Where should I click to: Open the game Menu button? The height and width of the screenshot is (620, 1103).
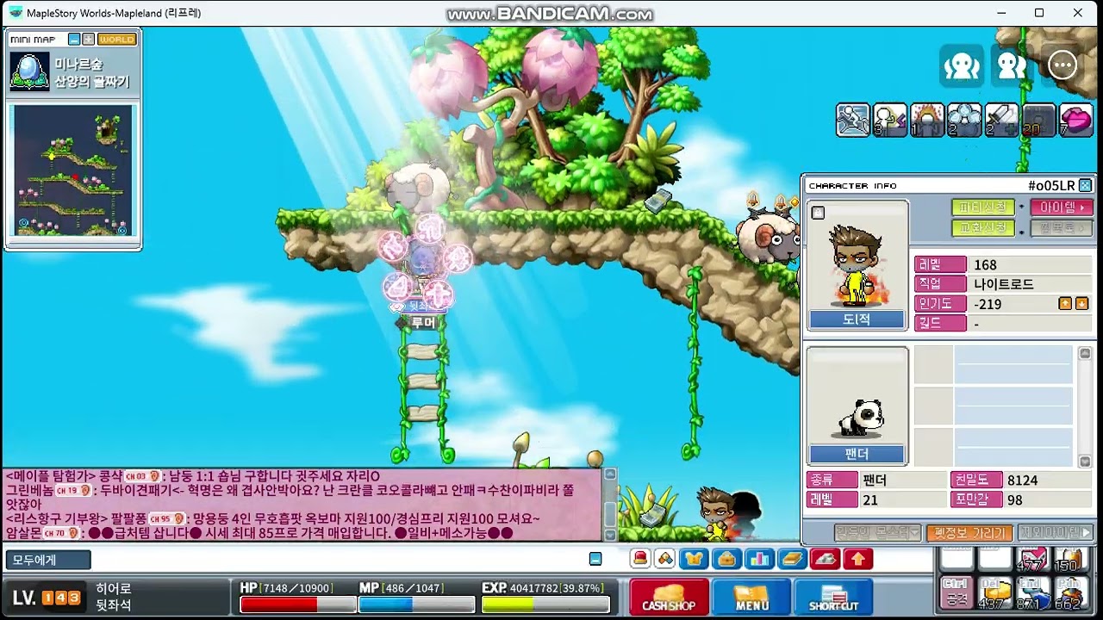pyautogui.click(x=751, y=596)
